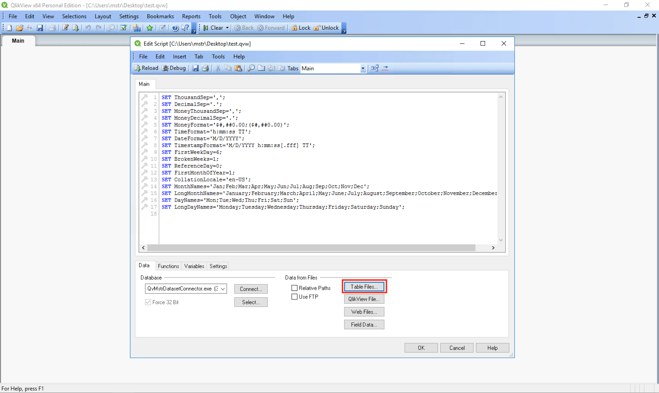Switch to the Variables tab

tap(194, 266)
